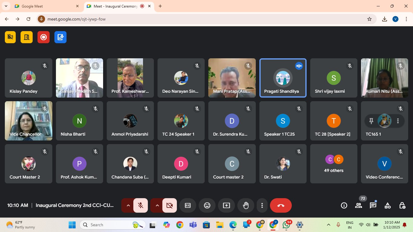The image size is (413, 232).
Task: Toggle closed captions on
Action: 188,205
